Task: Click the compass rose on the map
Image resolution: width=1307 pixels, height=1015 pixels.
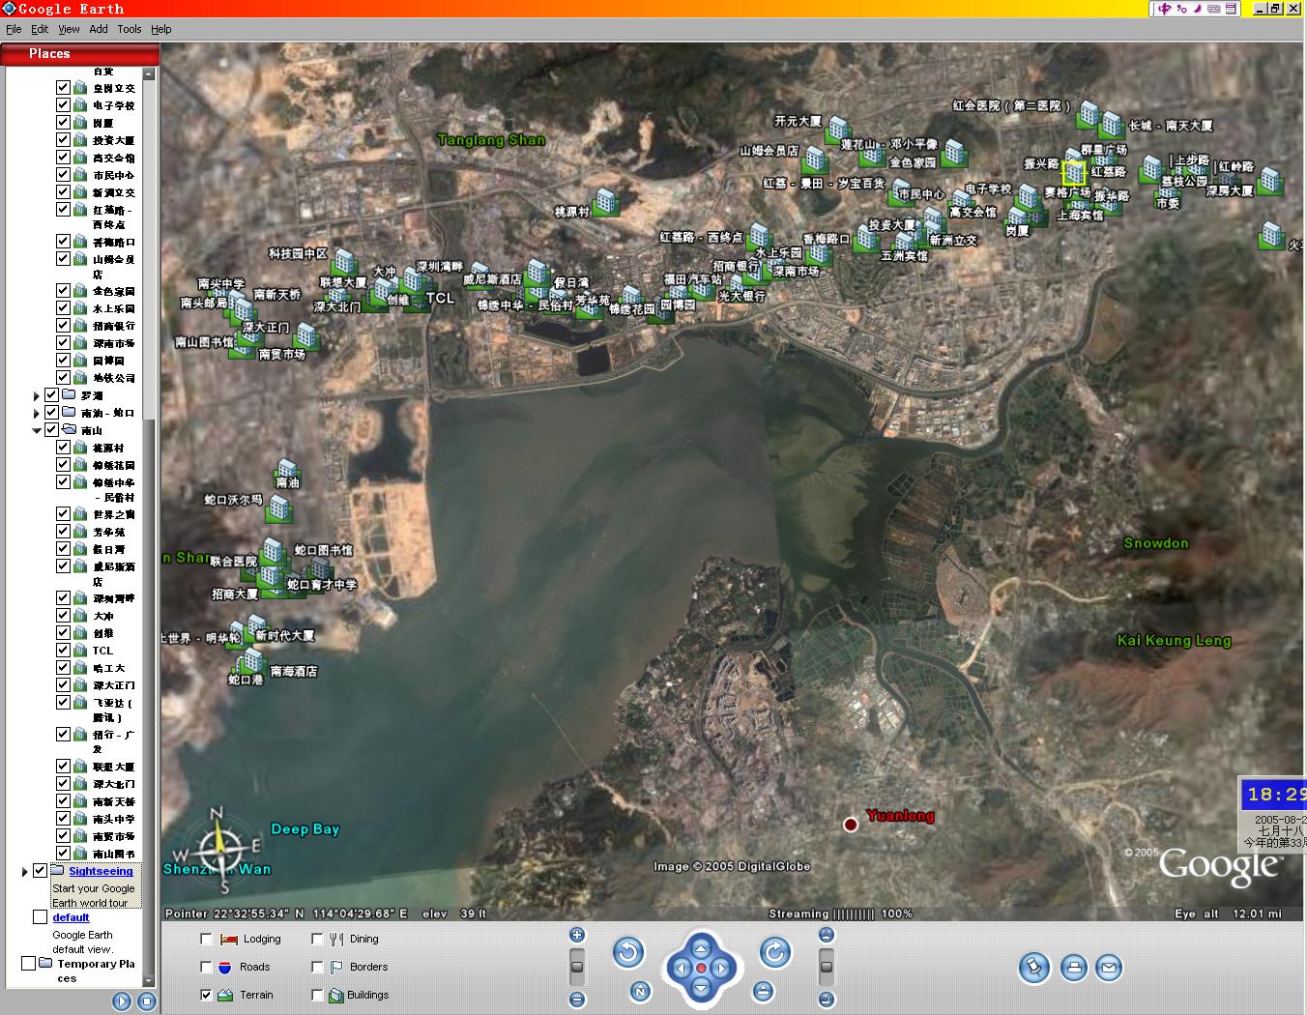Action: (x=220, y=851)
